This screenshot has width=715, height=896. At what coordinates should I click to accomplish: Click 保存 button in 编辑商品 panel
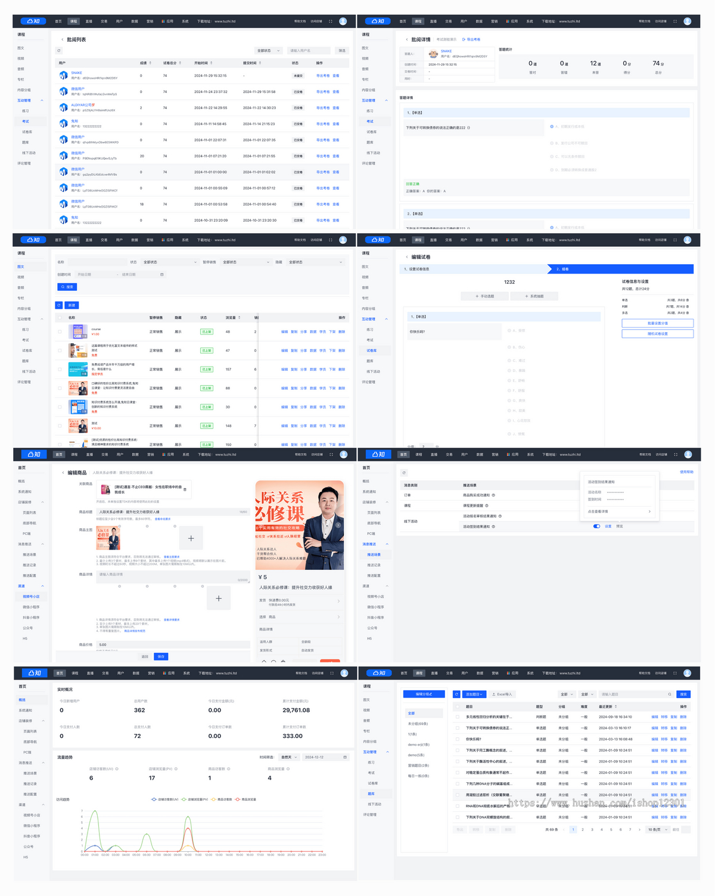point(161,656)
